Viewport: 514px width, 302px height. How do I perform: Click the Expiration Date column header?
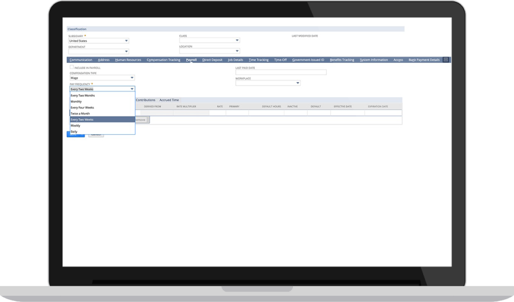point(378,106)
